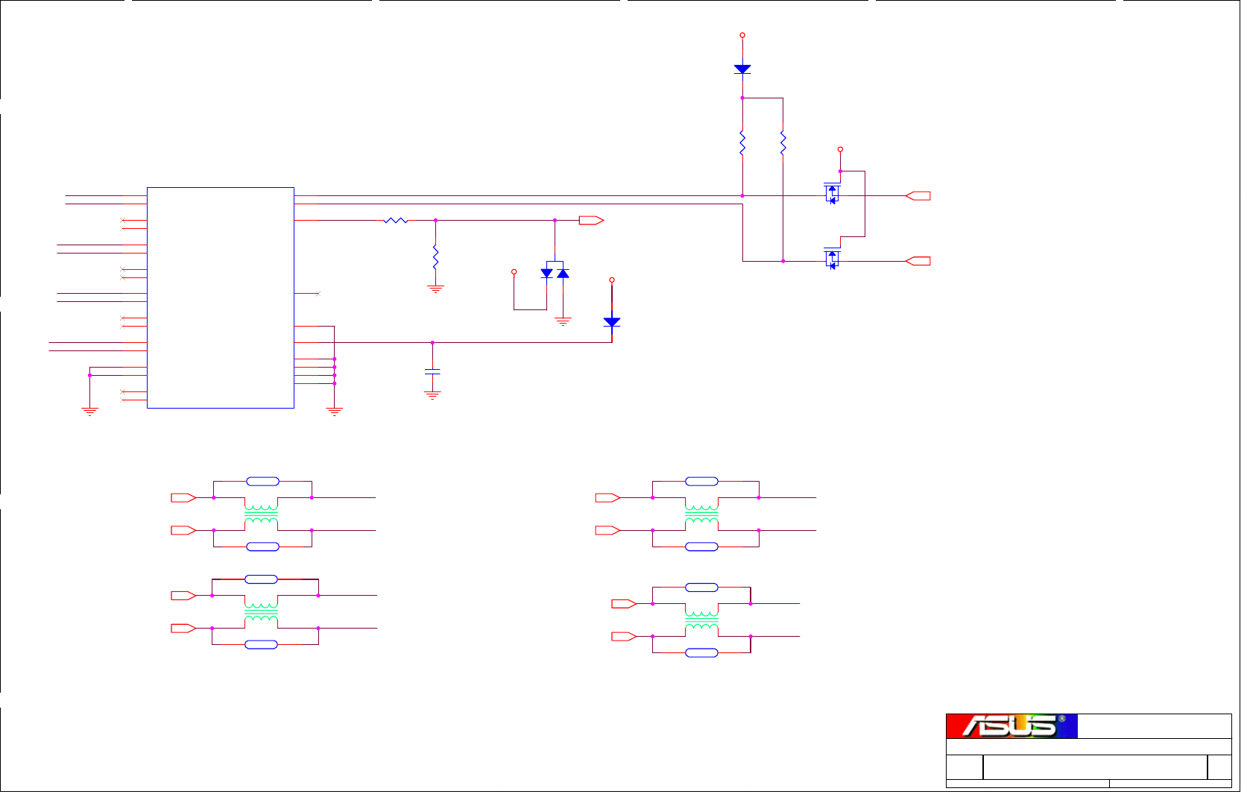Screen dimensions: 1250x806
Task: Select the horizontal series resistor on IC output
Action: point(396,221)
